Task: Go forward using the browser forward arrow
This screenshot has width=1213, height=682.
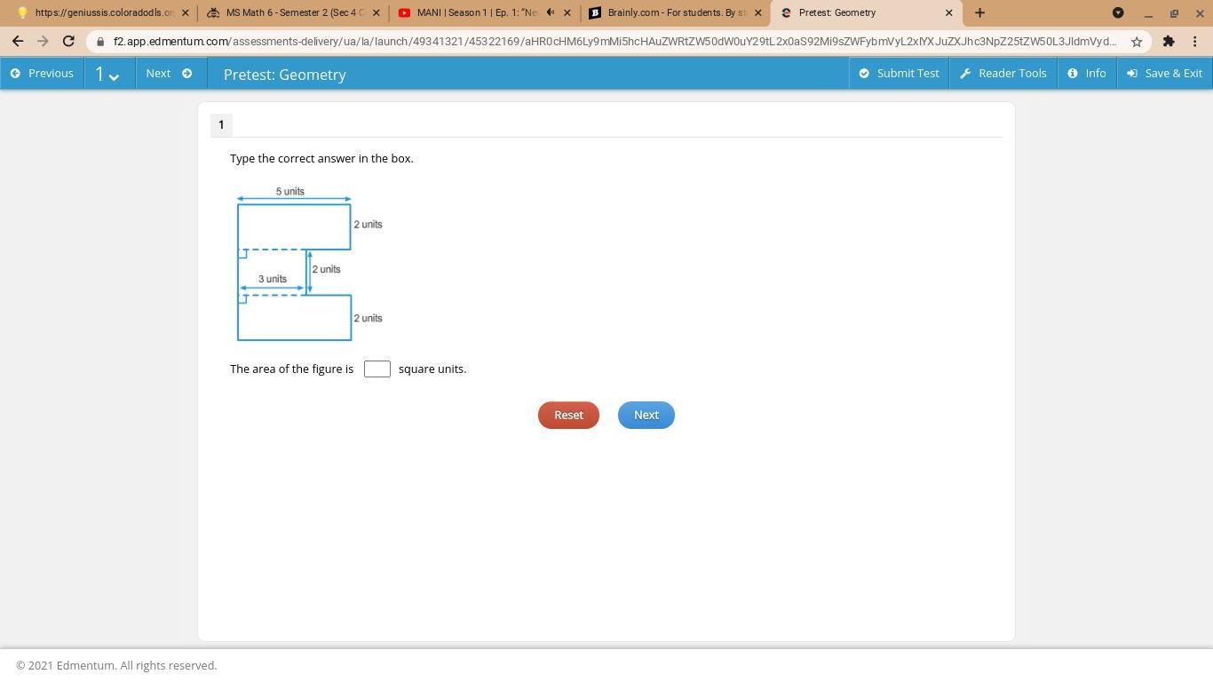Action: [43, 41]
